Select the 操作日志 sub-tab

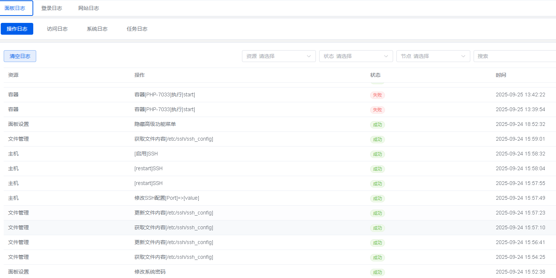17,29
